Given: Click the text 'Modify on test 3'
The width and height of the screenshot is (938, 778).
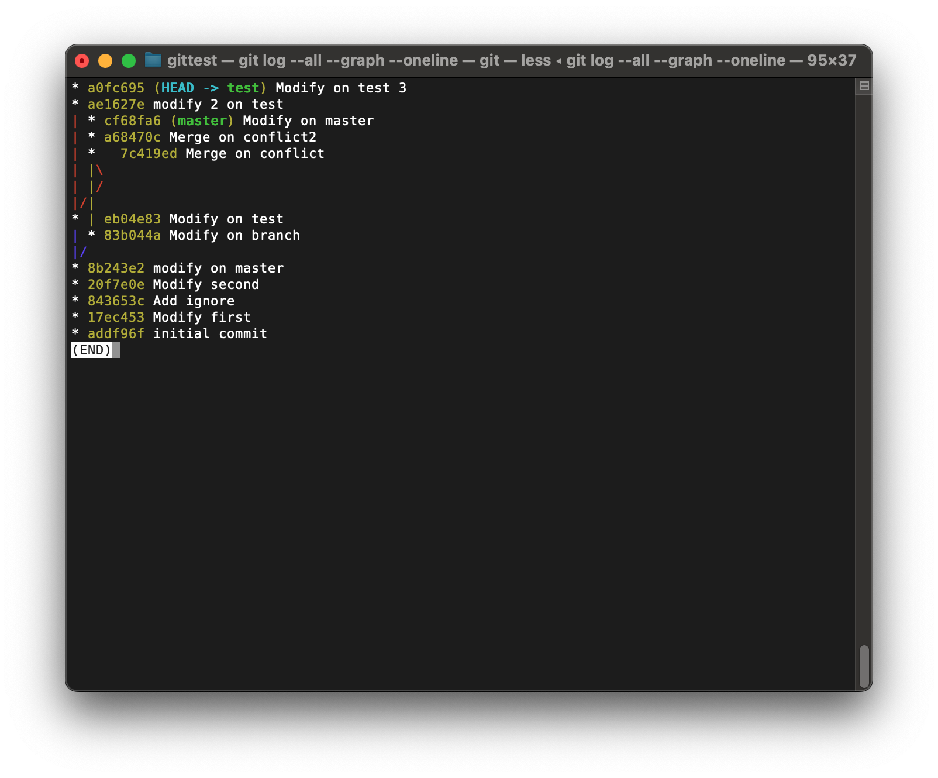Looking at the screenshot, I should click(341, 88).
